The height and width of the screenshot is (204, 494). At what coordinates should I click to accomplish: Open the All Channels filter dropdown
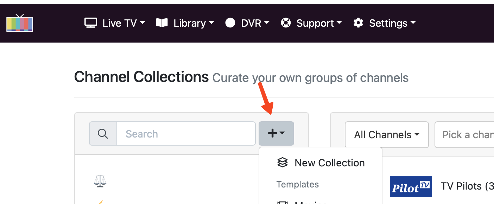pos(387,135)
